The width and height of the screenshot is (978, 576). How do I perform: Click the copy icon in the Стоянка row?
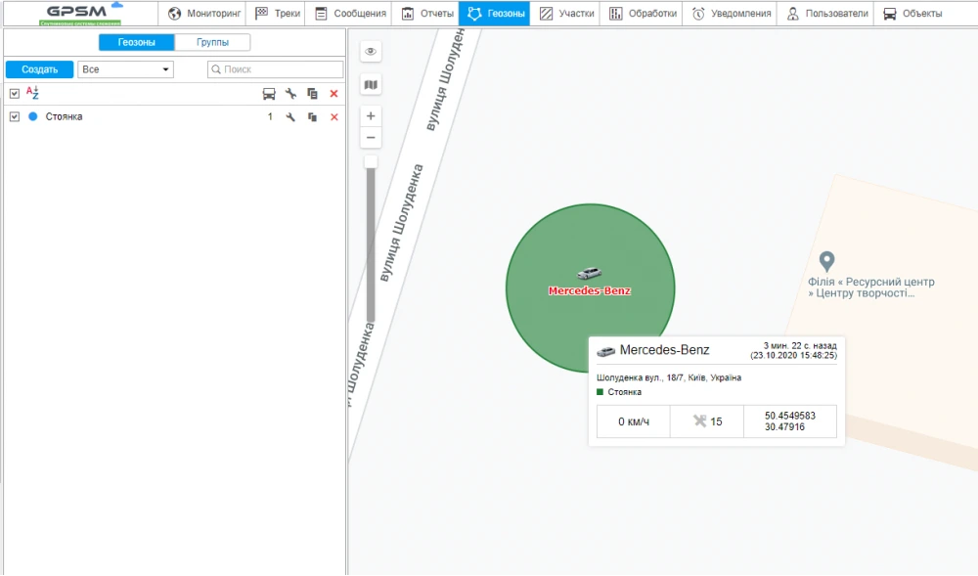312,117
